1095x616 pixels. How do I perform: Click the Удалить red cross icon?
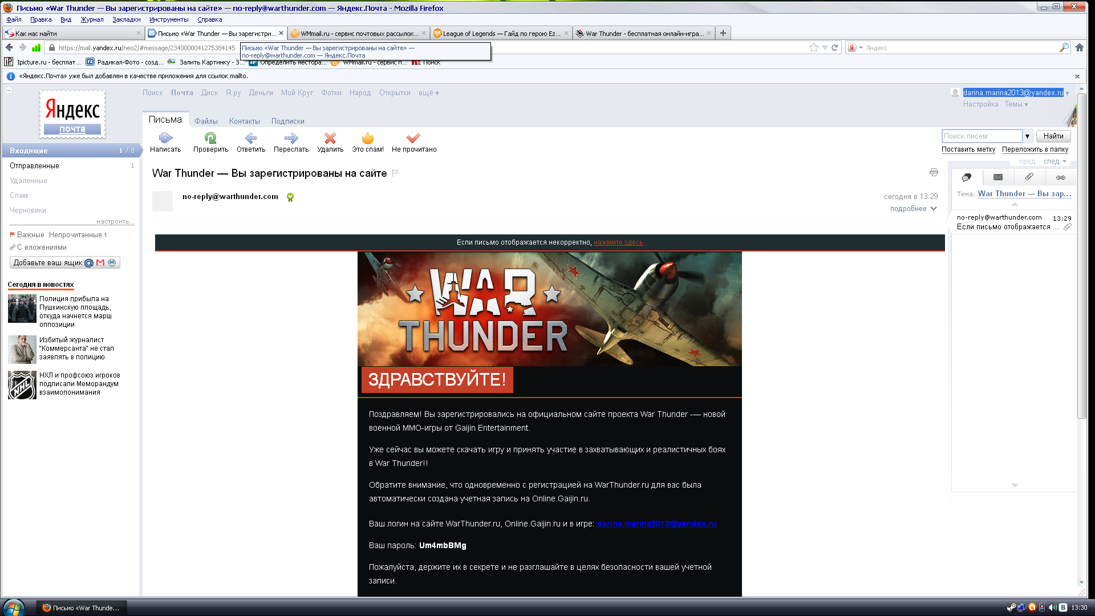pos(330,137)
